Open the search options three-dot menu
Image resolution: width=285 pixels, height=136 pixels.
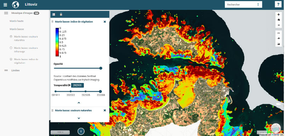pyautogui.click(x=258, y=5)
